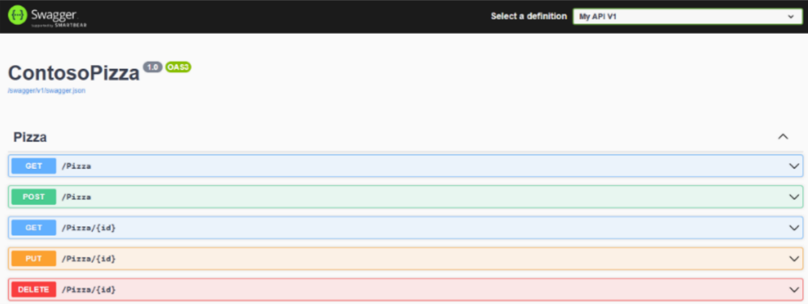
Task: Click the Pizza section heading
Action: (30, 137)
